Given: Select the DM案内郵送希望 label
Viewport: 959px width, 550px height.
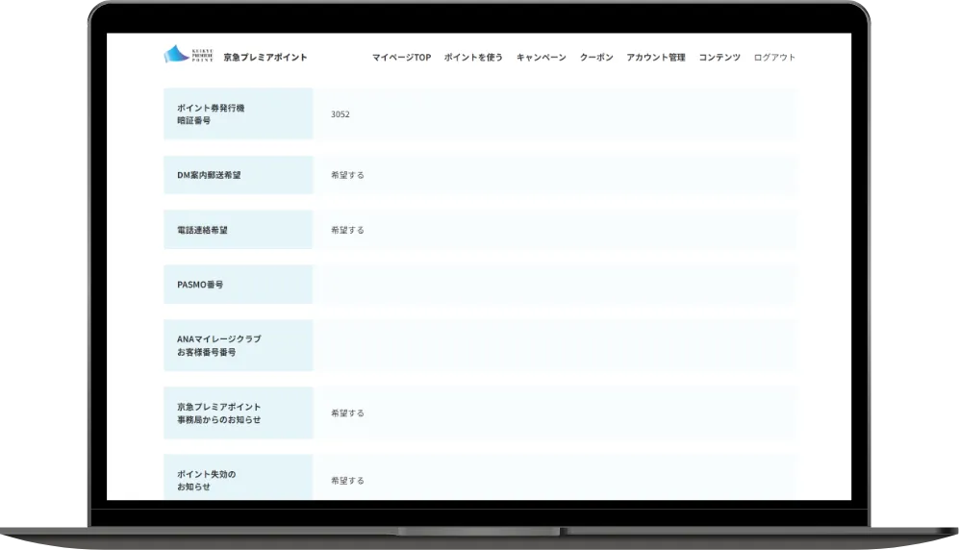Looking at the screenshot, I should (x=209, y=175).
